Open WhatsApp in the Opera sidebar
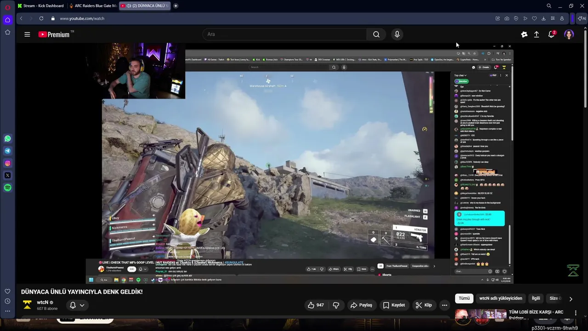Image resolution: width=588 pixels, height=331 pixels. tap(7, 138)
